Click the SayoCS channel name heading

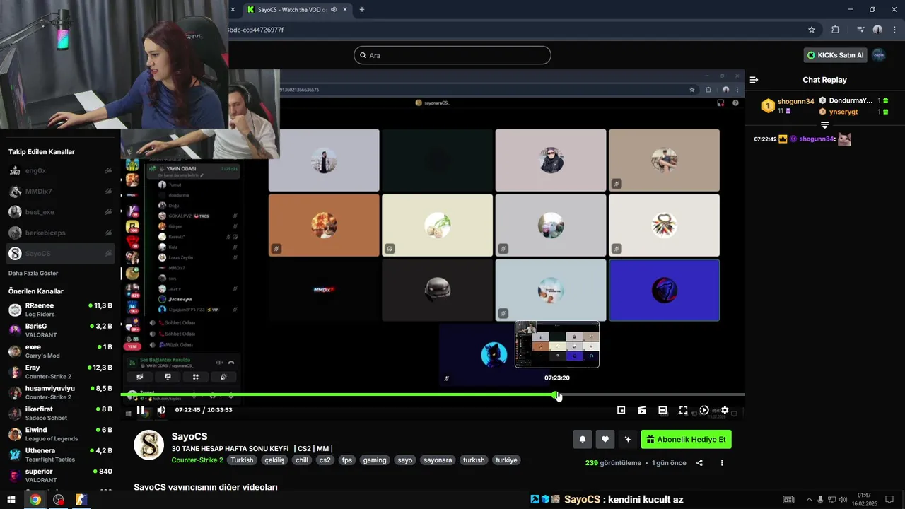[189, 437]
